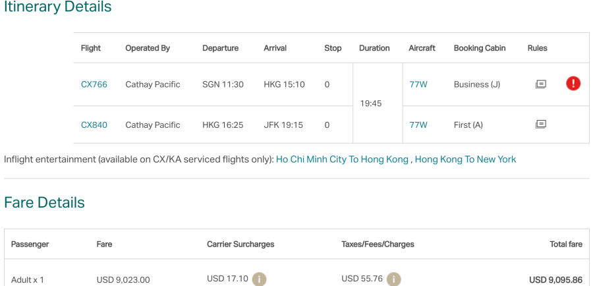Click the Booking Cabin column header
593x286 pixels.
[481, 48]
